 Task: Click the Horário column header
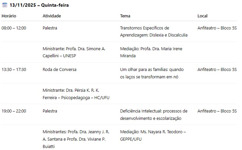click(x=9, y=16)
